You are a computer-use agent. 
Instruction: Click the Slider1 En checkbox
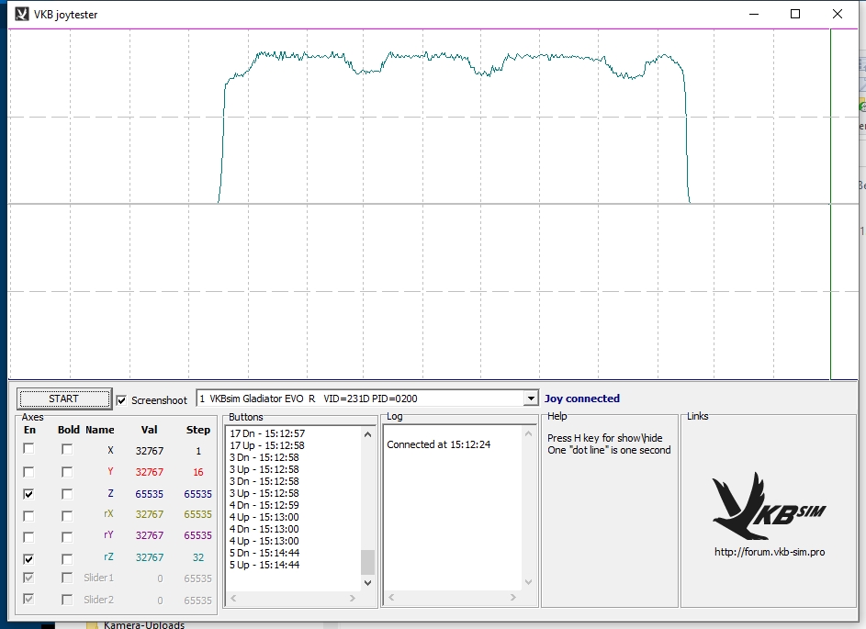[x=28, y=578]
